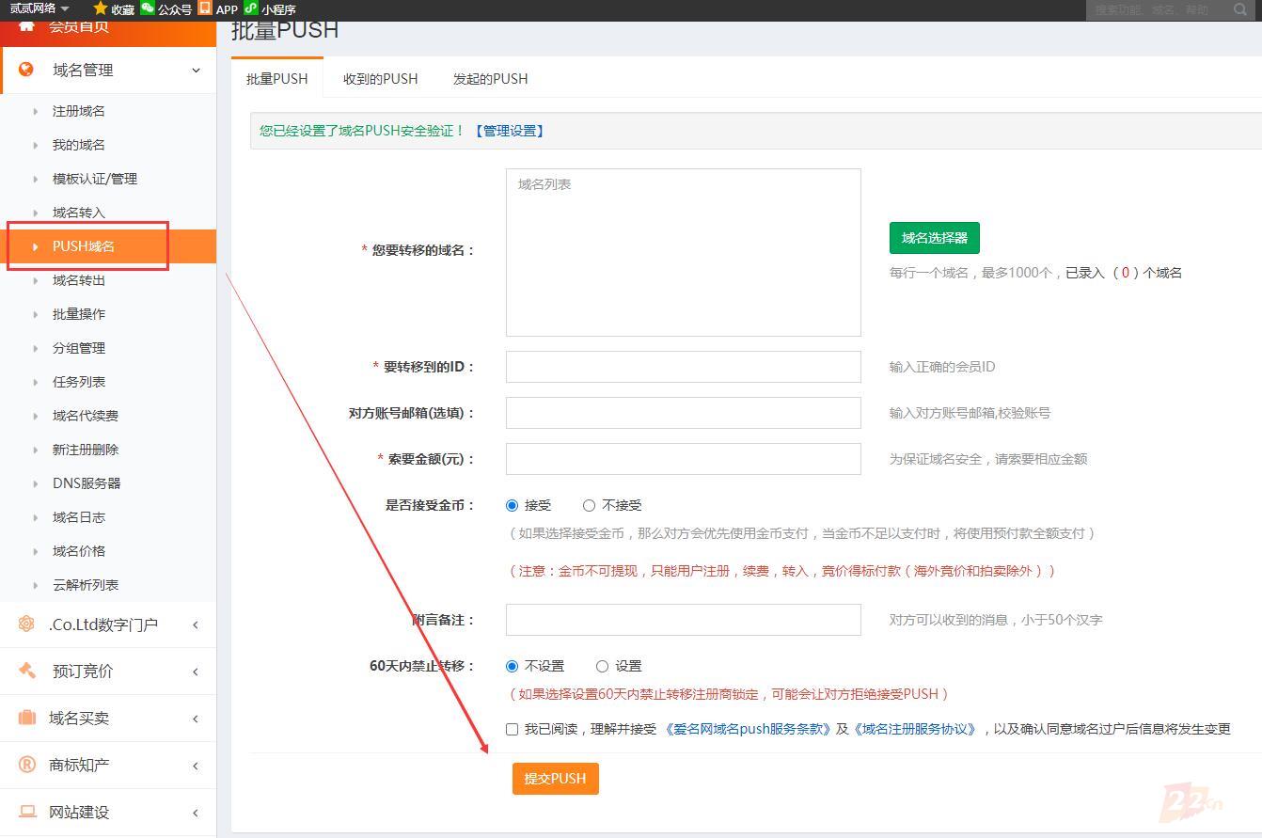Check the terms agreement checkbox

(x=512, y=729)
